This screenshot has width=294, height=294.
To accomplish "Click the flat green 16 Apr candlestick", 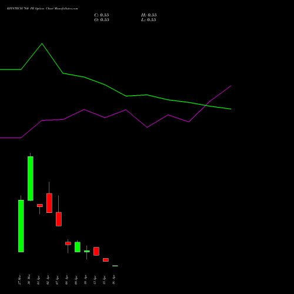I will [x=115, y=266].
